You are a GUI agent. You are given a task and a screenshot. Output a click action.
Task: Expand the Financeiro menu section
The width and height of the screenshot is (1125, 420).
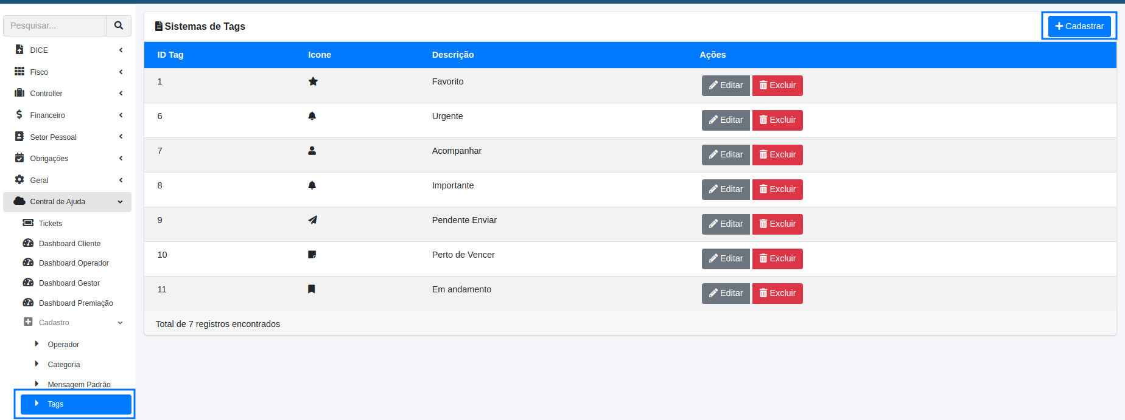[67, 115]
